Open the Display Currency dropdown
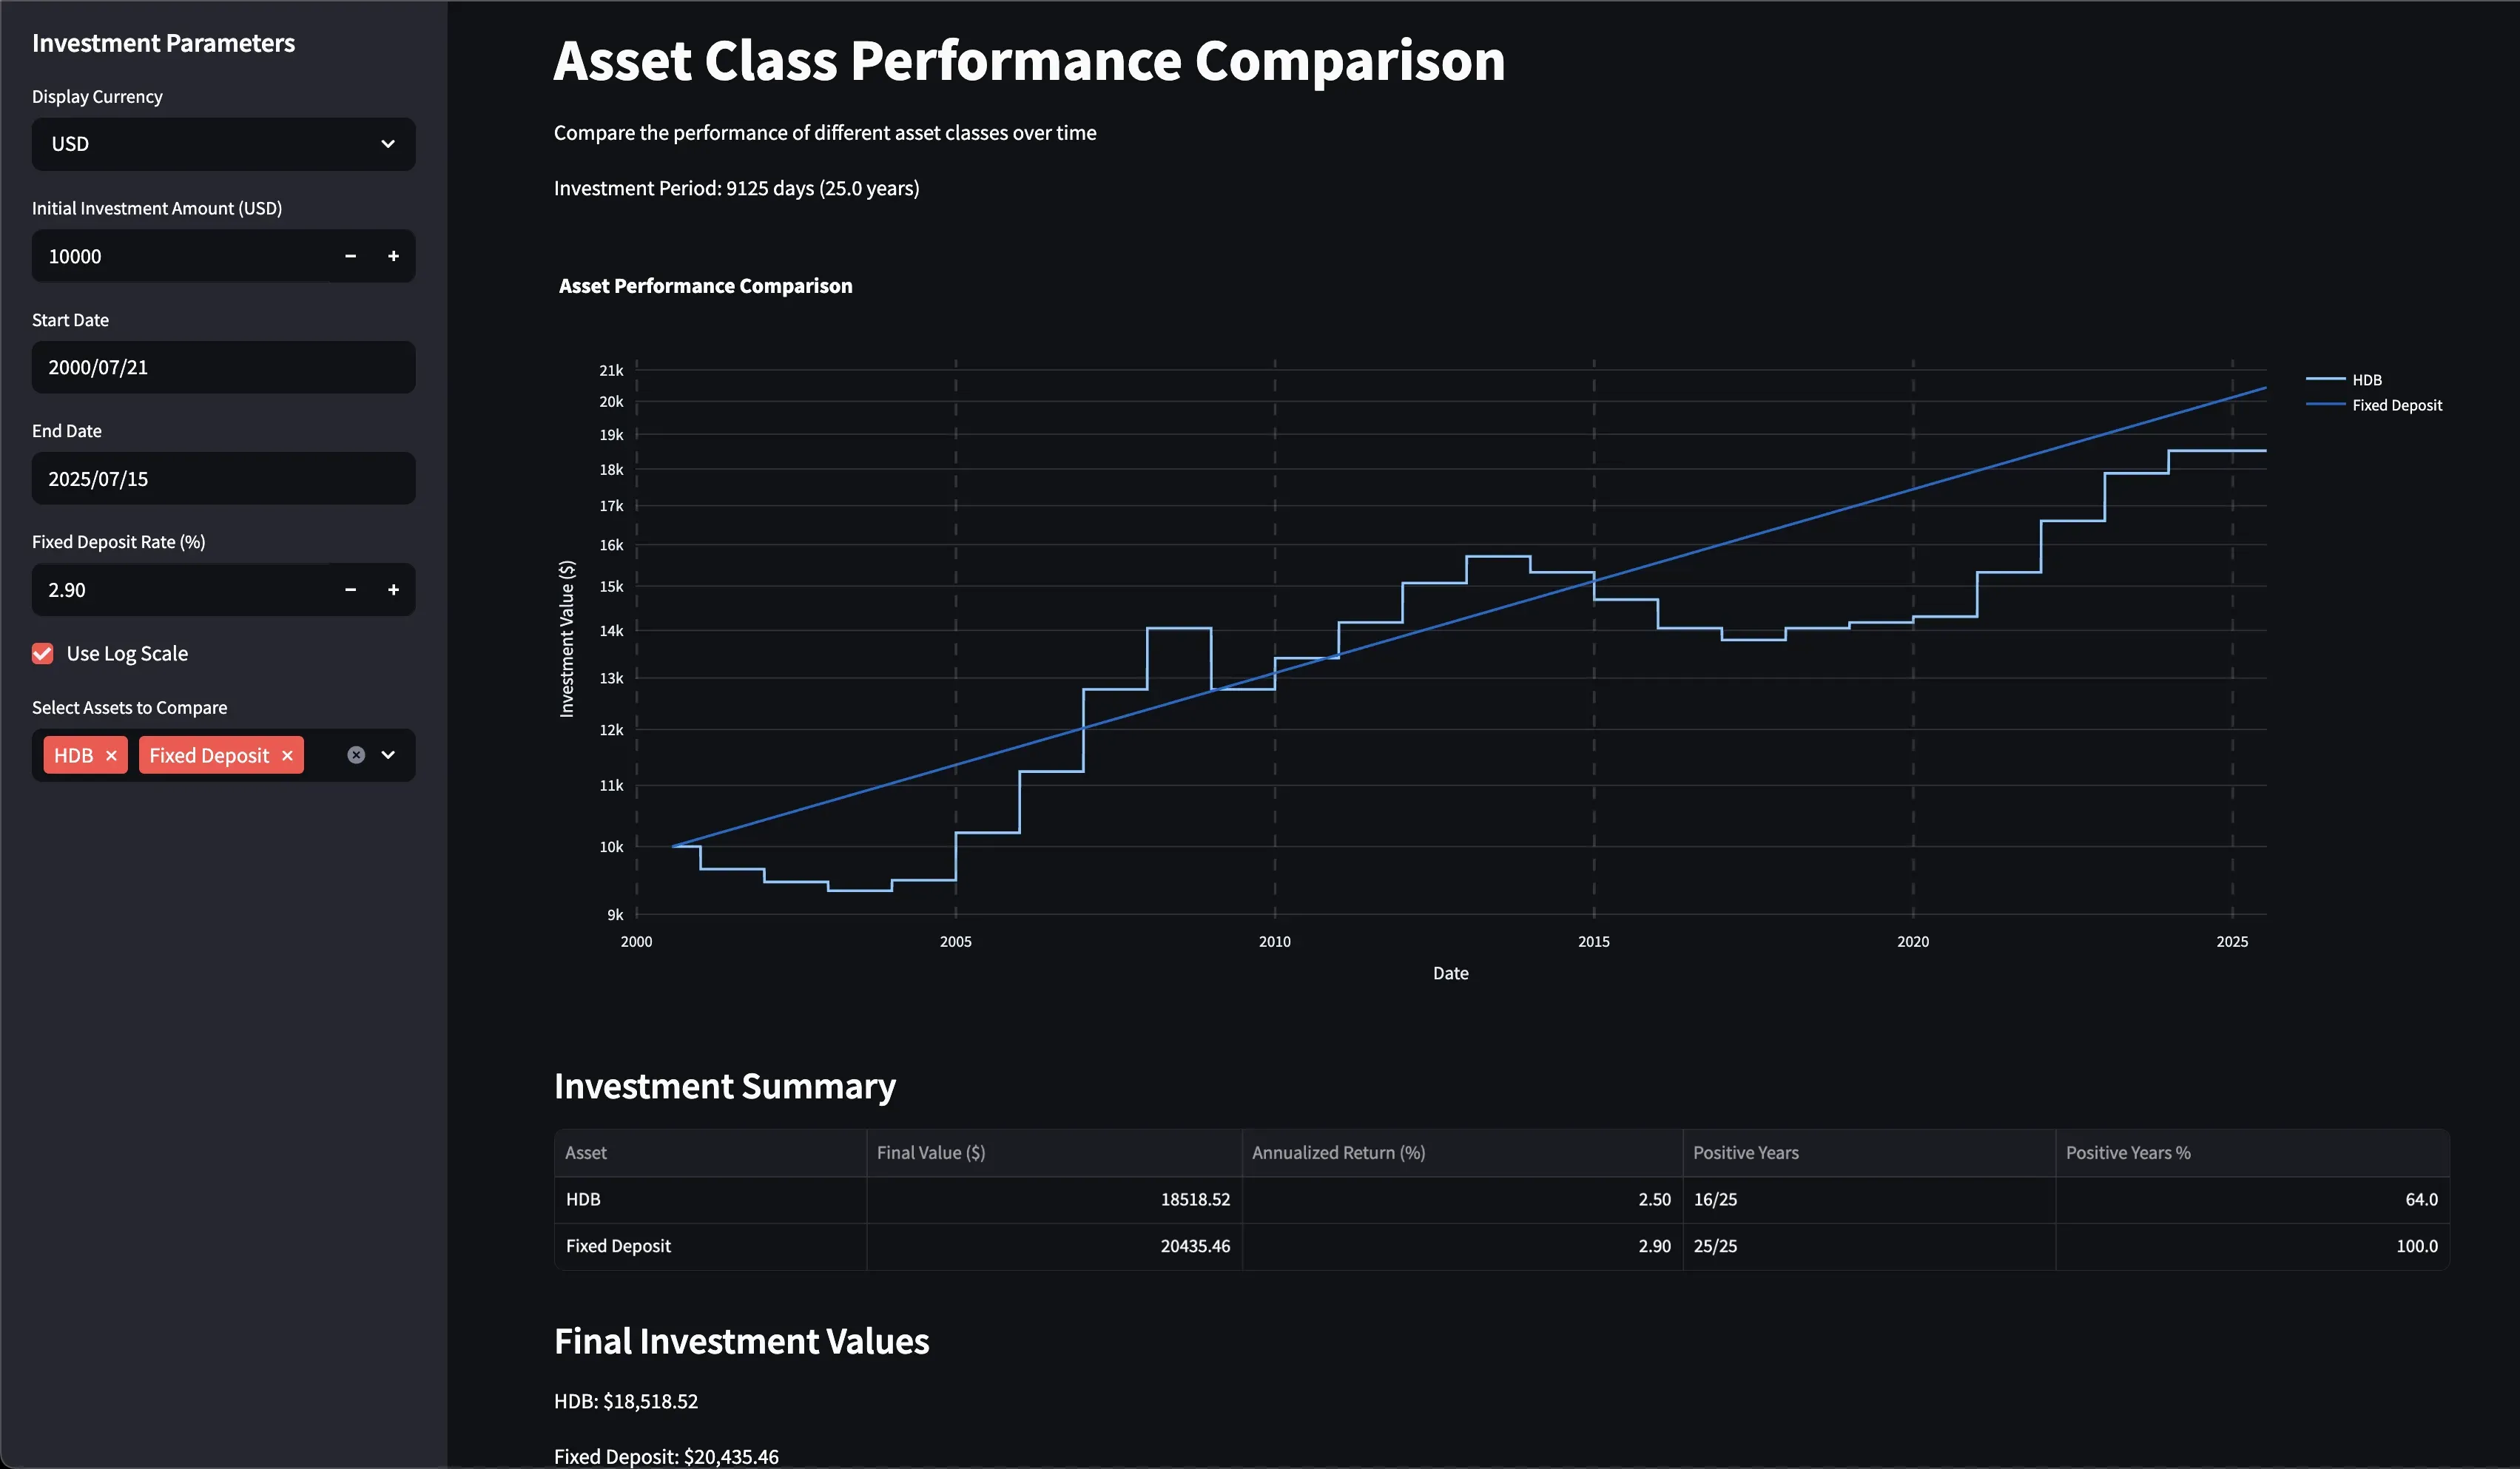The height and width of the screenshot is (1469, 2520). (x=223, y=144)
